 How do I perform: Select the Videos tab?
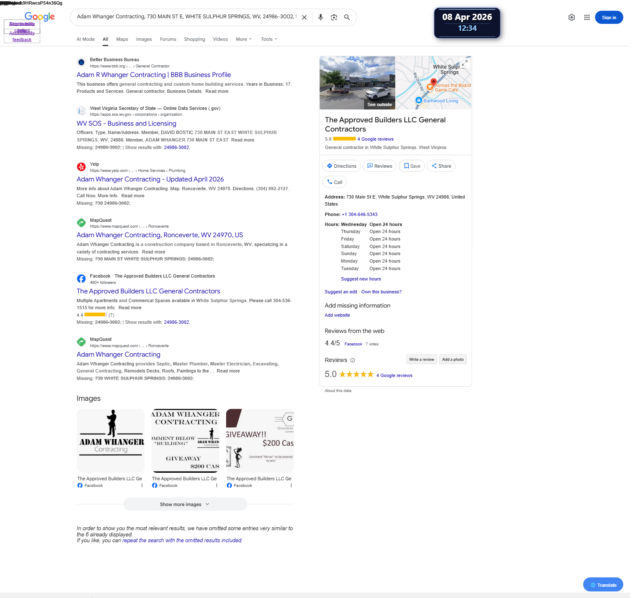(x=220, y=40)
